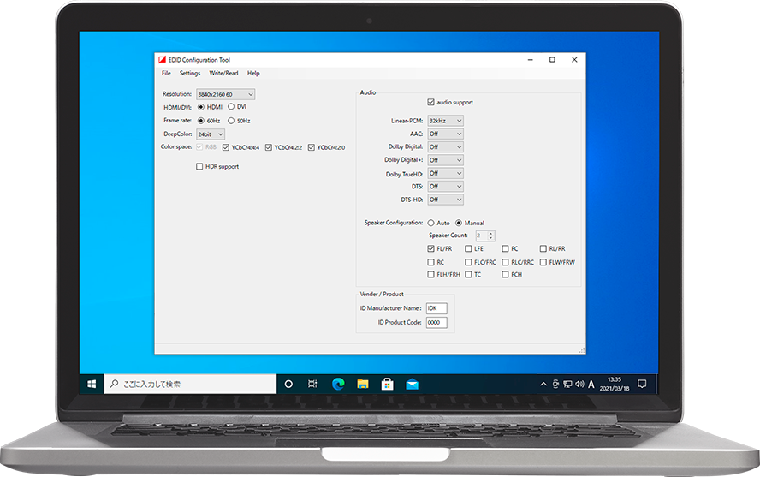Open the Write/Read menu

coord(223,74)
